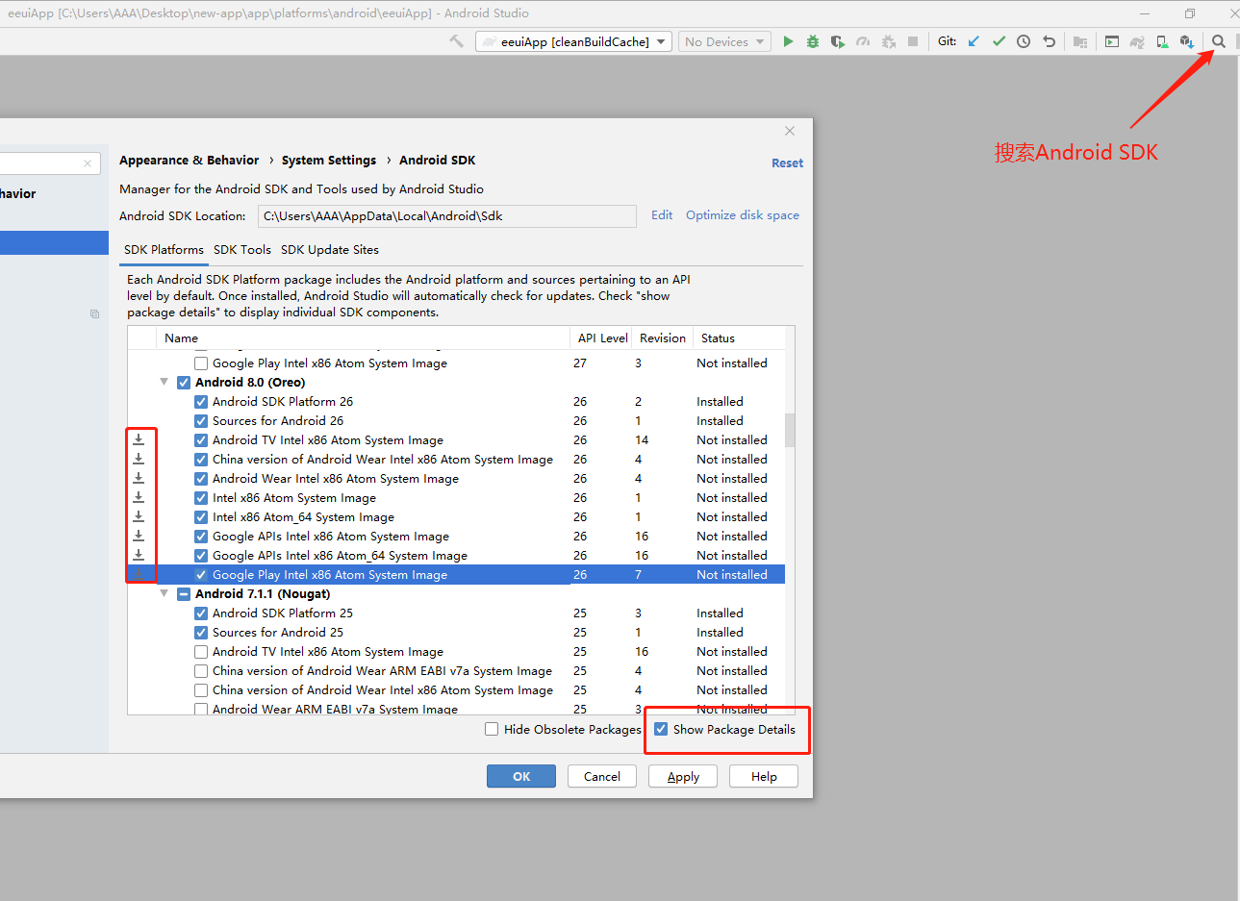1240x901 pixels.
Task: Click System Settings breadcrumb
Action: pos(329,160)
